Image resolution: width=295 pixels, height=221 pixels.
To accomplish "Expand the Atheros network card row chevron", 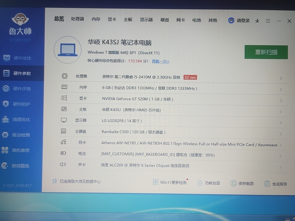I will 280,145.
